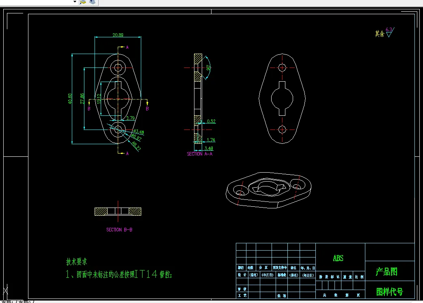Select the R5.27 radius dimension
This screenshot has height=303, width=423.
pos(136,146)
